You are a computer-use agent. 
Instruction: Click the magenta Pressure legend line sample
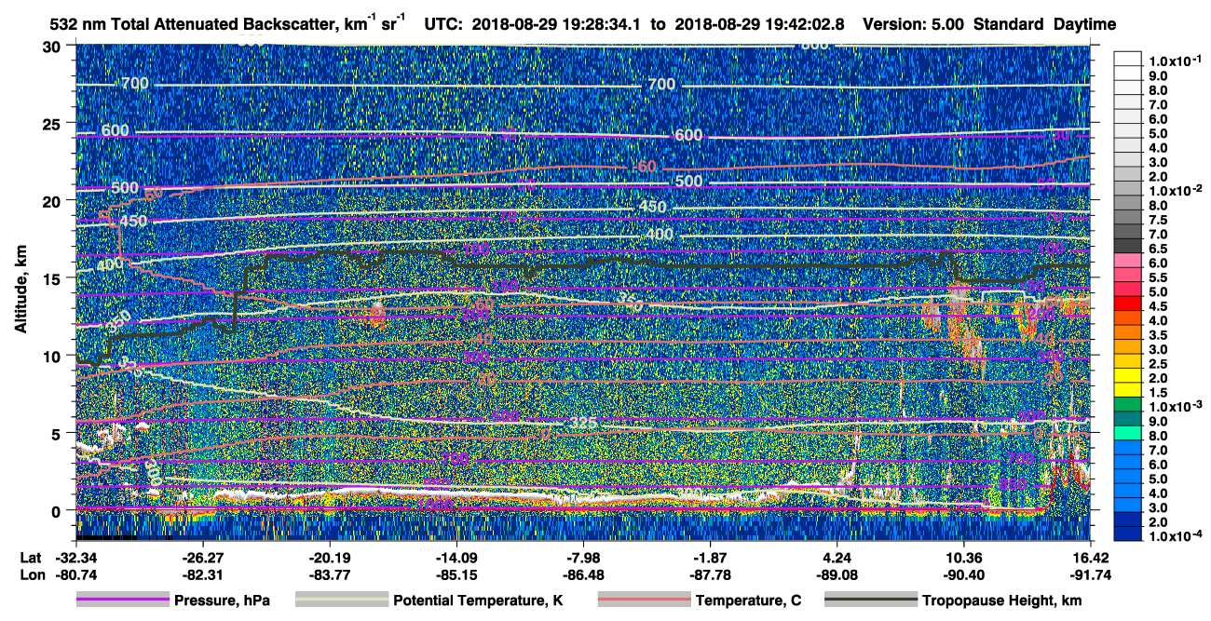(x=122, y=601)
